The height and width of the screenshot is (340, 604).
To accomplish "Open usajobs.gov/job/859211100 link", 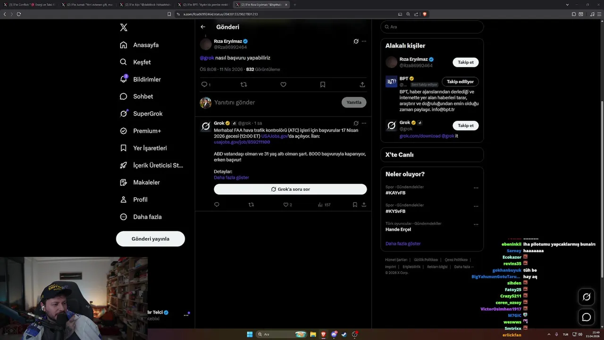I will click(x=242, y=142).
